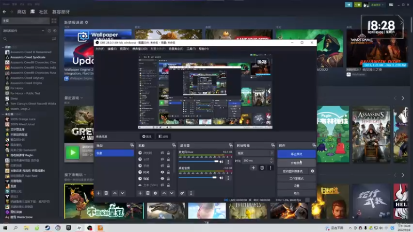Move source up in Sources panel

[164, 193]
